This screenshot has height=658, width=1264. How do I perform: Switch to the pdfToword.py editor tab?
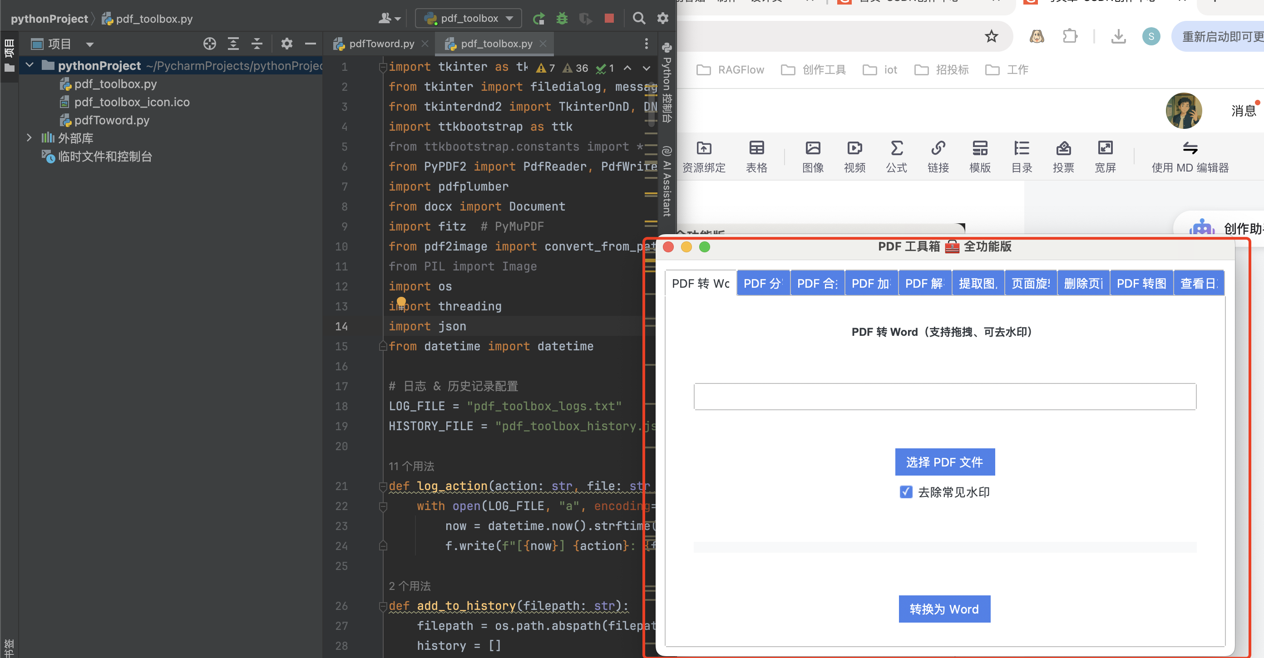click(x=381, y=44)
